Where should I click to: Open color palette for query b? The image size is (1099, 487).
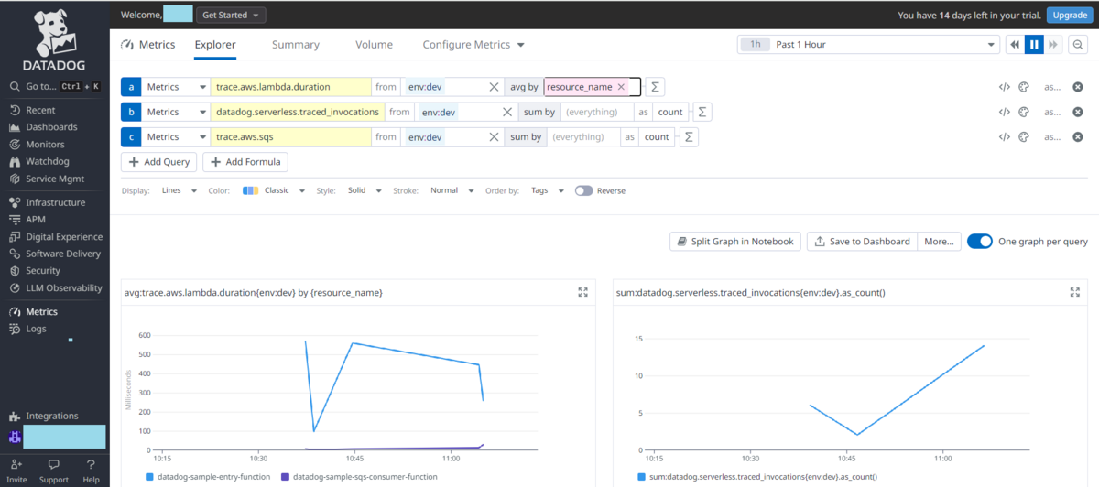pyautogui.click(x=1024, y=112)
